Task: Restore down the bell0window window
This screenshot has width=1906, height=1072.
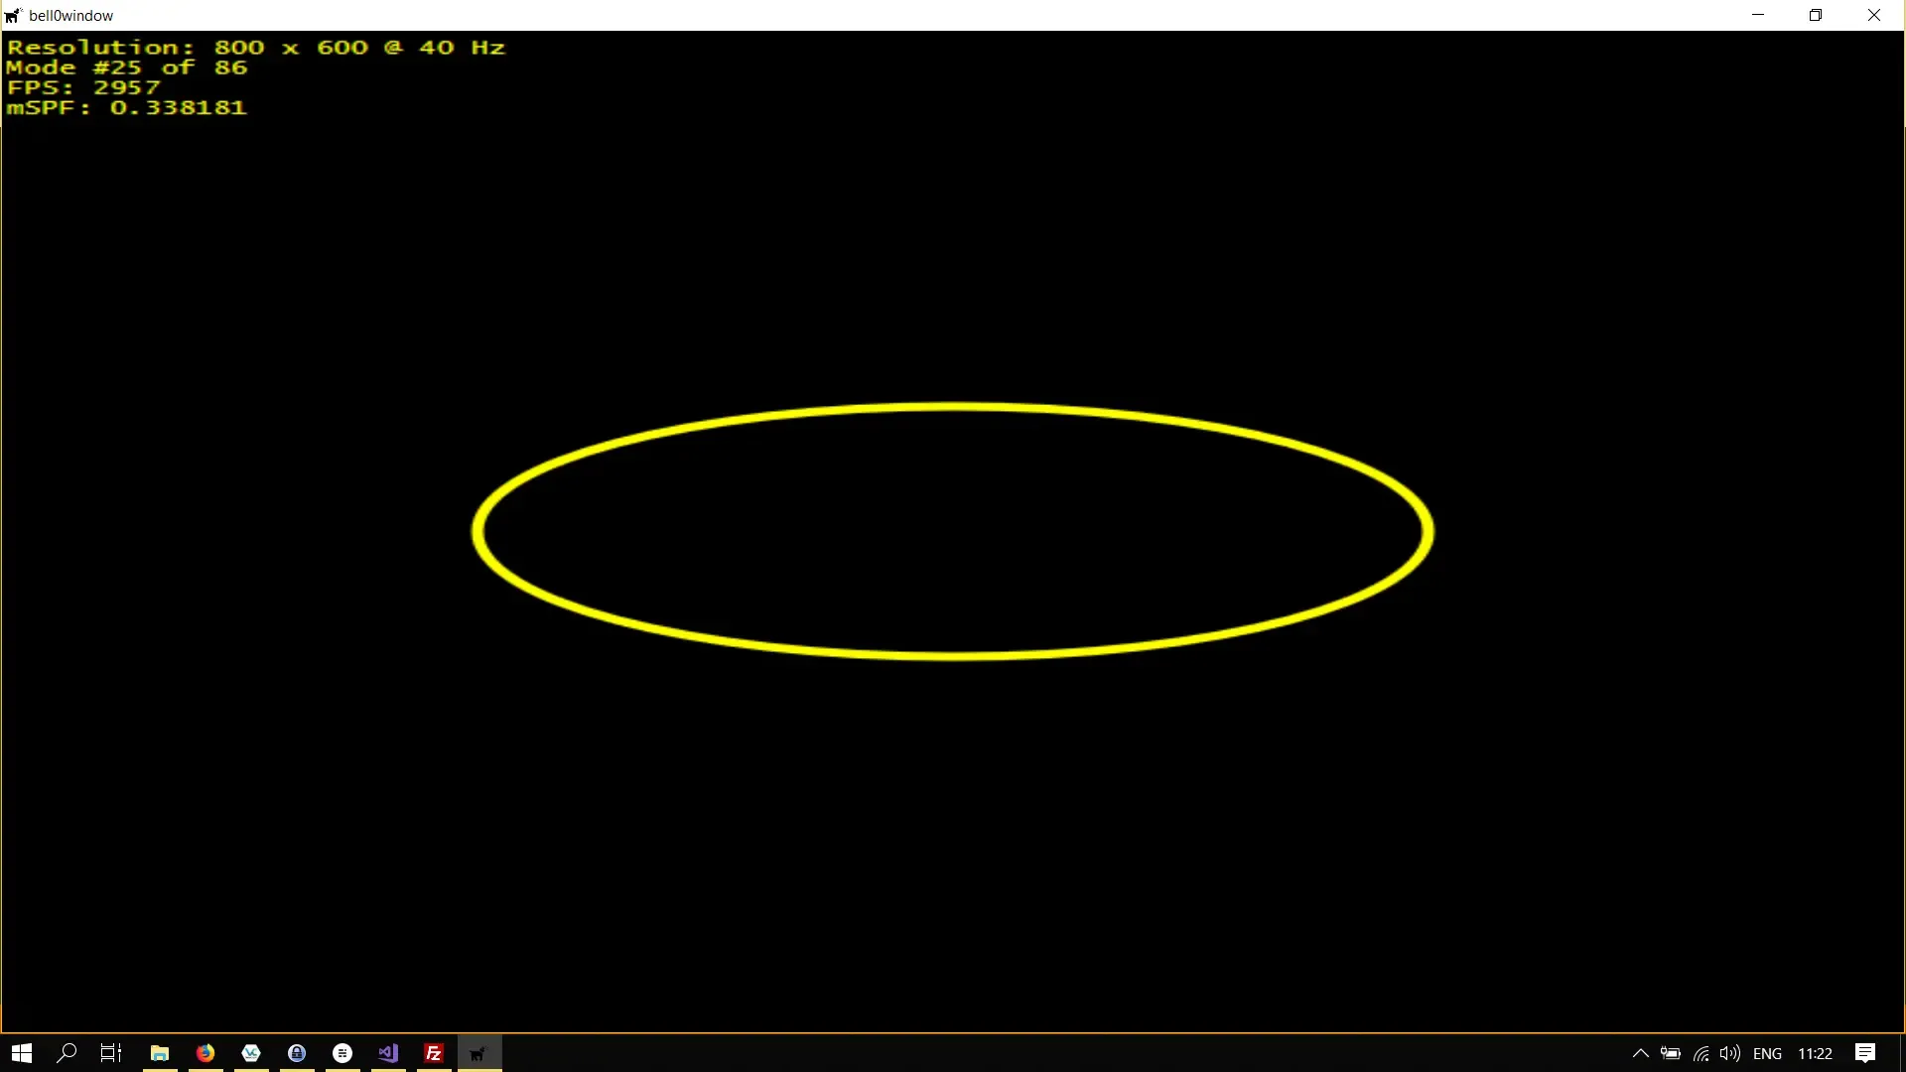Action: [x=1817, y=15]
